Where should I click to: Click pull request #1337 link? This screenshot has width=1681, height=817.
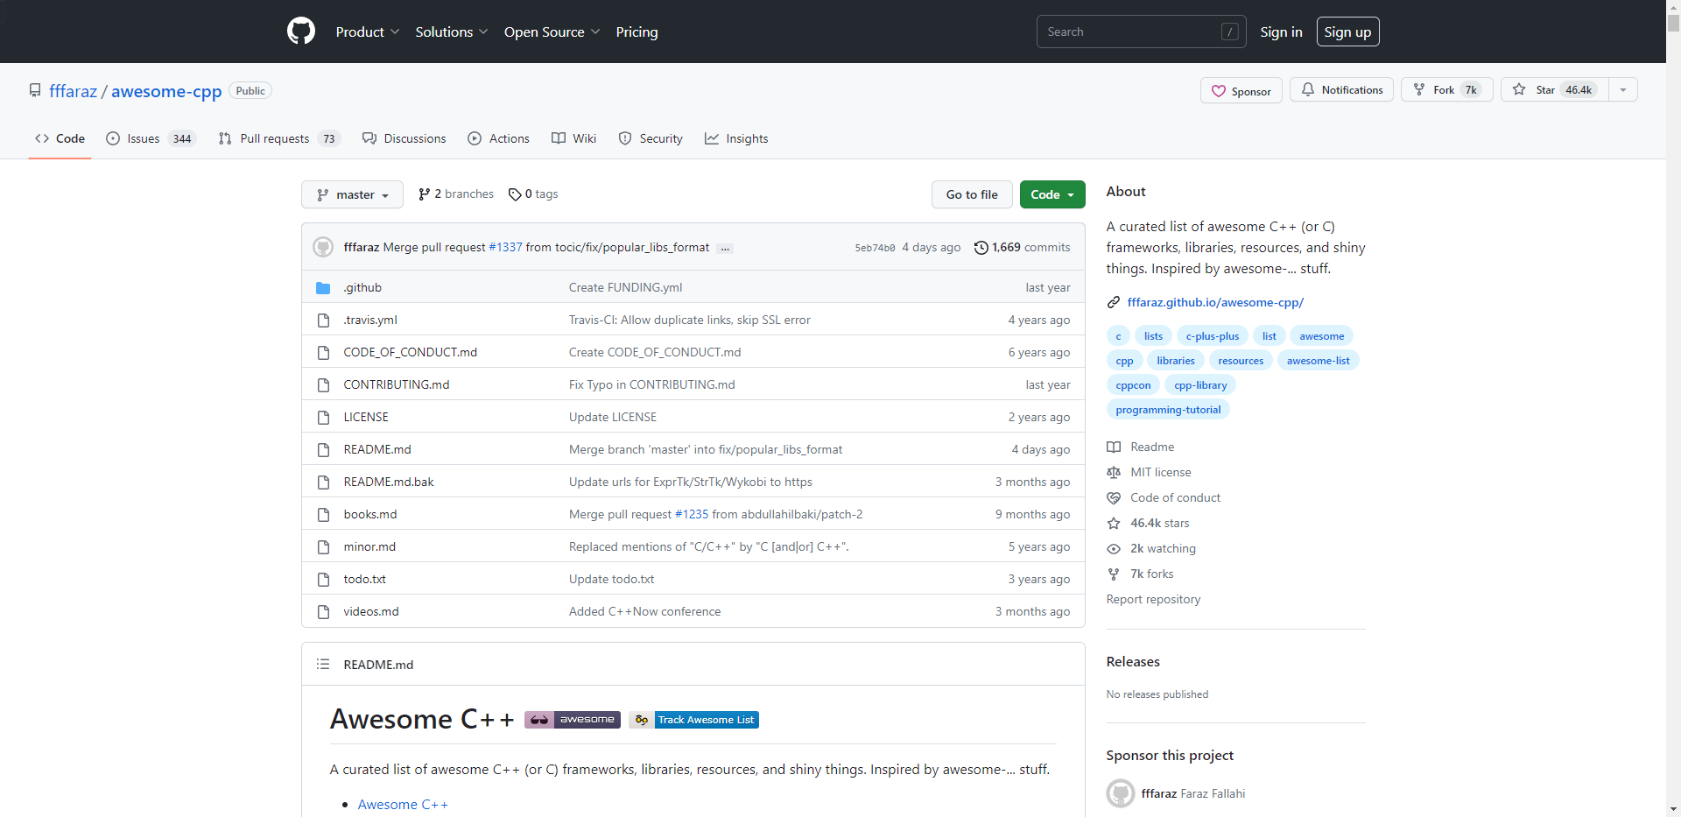505,248
